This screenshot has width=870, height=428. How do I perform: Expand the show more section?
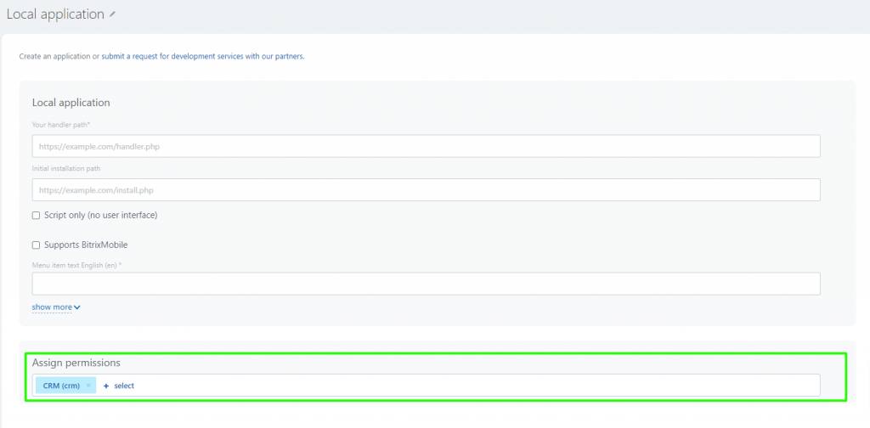pyautogui.click(x=56, y=307)
